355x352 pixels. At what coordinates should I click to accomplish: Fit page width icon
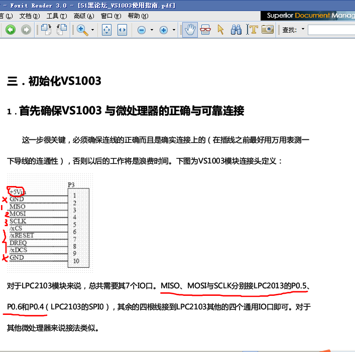pos(122,30)
